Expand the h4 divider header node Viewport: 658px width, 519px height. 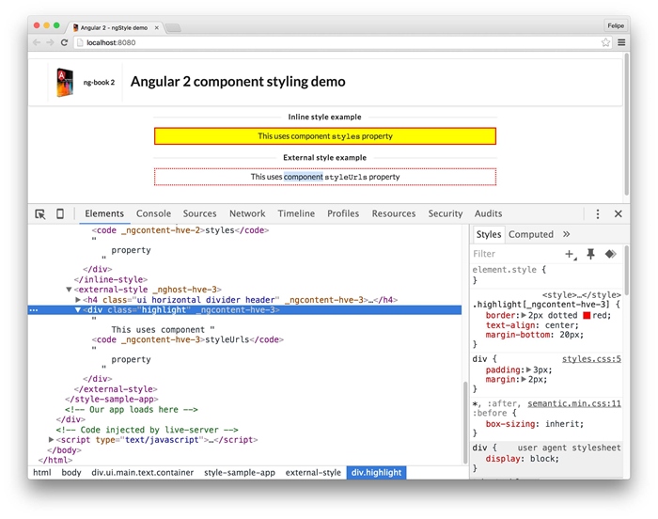[x=79, y=300]
